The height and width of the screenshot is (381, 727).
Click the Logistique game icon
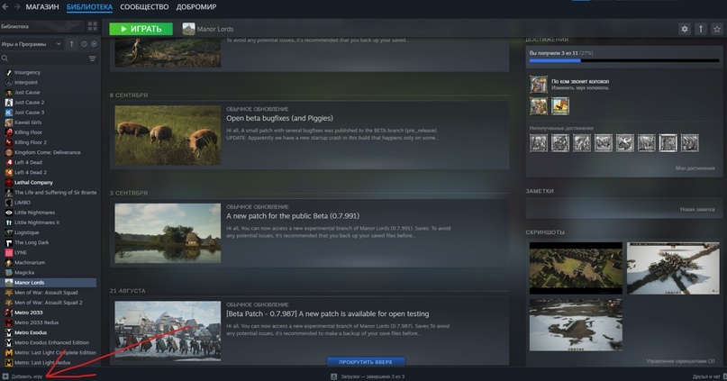[9, 232]
